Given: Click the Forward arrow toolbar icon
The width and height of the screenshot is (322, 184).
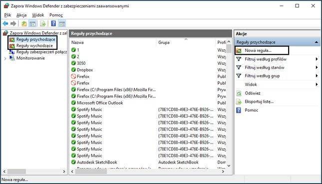Looking at the screenshot, I should coord(13,23).
